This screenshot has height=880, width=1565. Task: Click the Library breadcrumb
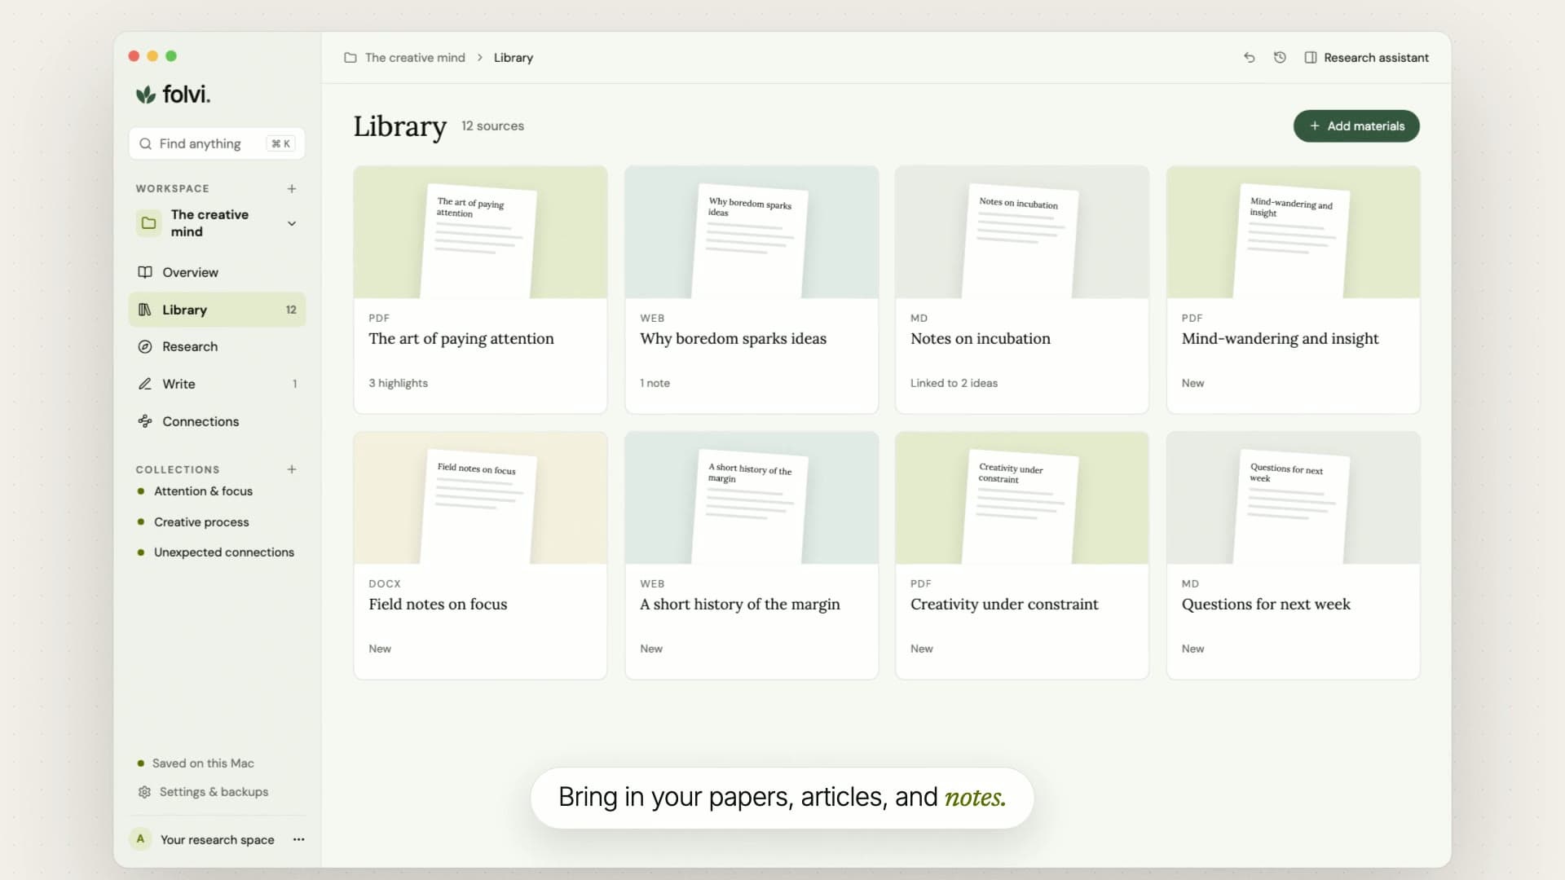(514, 58)
